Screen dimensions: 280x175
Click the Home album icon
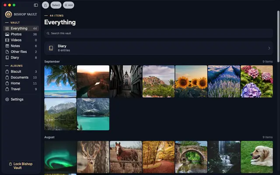[x=7, y=83]
